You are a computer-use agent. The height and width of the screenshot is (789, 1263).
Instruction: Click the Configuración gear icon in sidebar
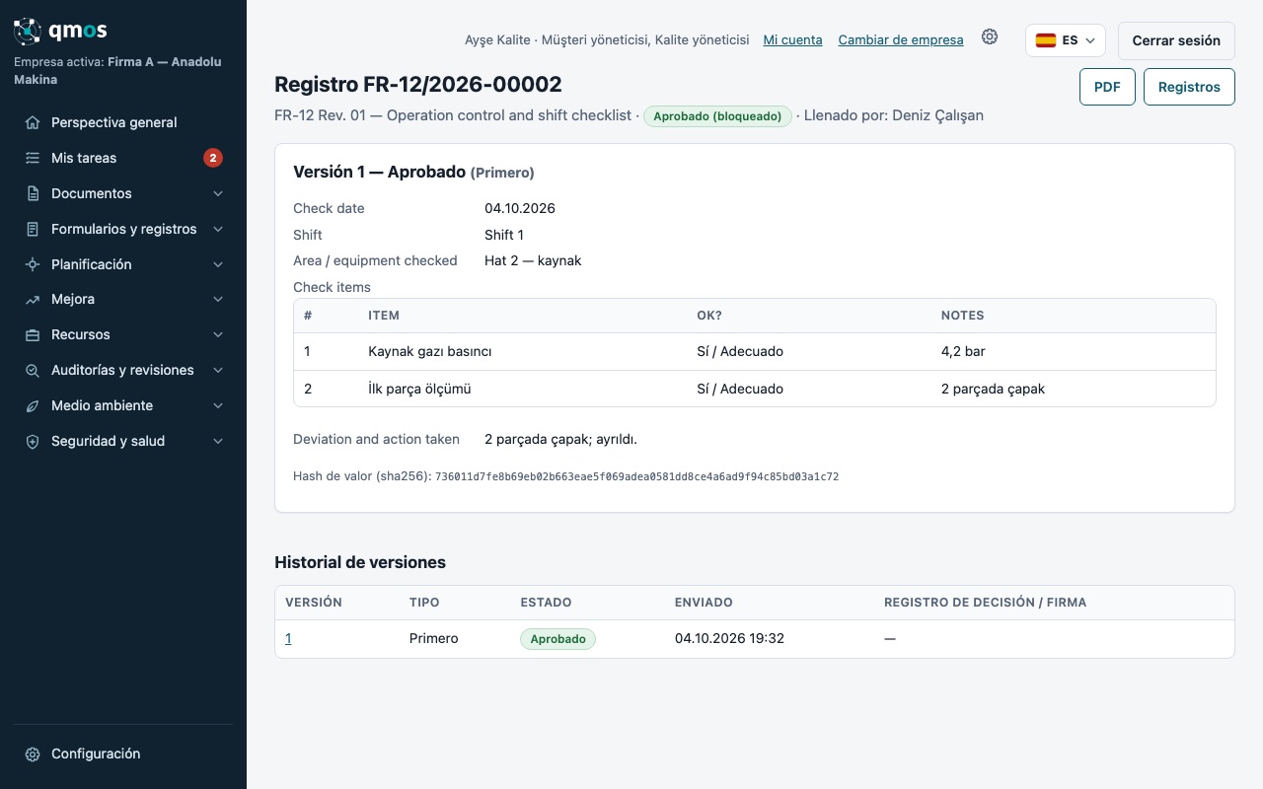(x=33, y=754)
